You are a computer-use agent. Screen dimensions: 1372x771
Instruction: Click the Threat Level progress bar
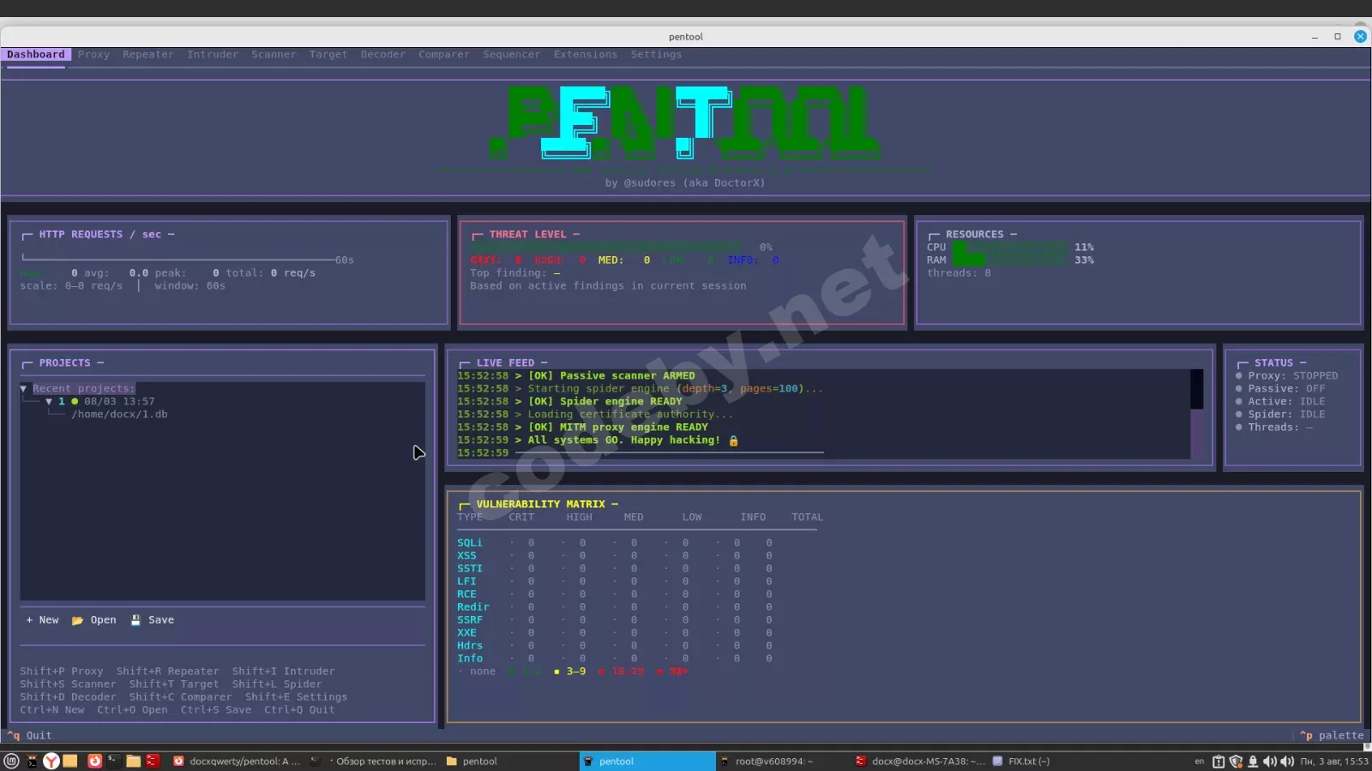click(605, 248)
